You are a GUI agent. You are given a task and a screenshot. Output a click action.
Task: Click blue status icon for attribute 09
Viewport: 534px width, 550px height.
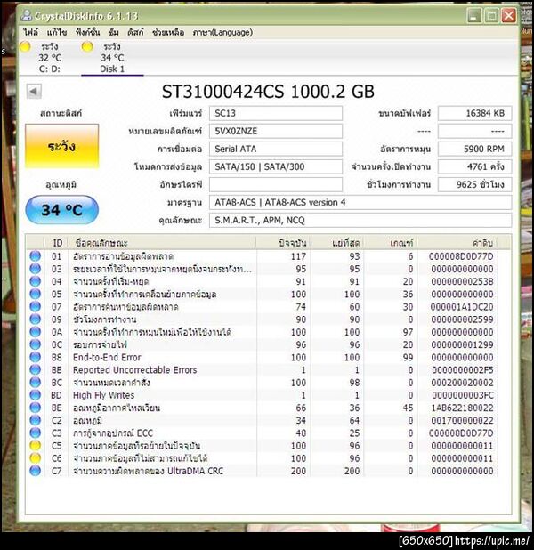[x=35, y=319]
